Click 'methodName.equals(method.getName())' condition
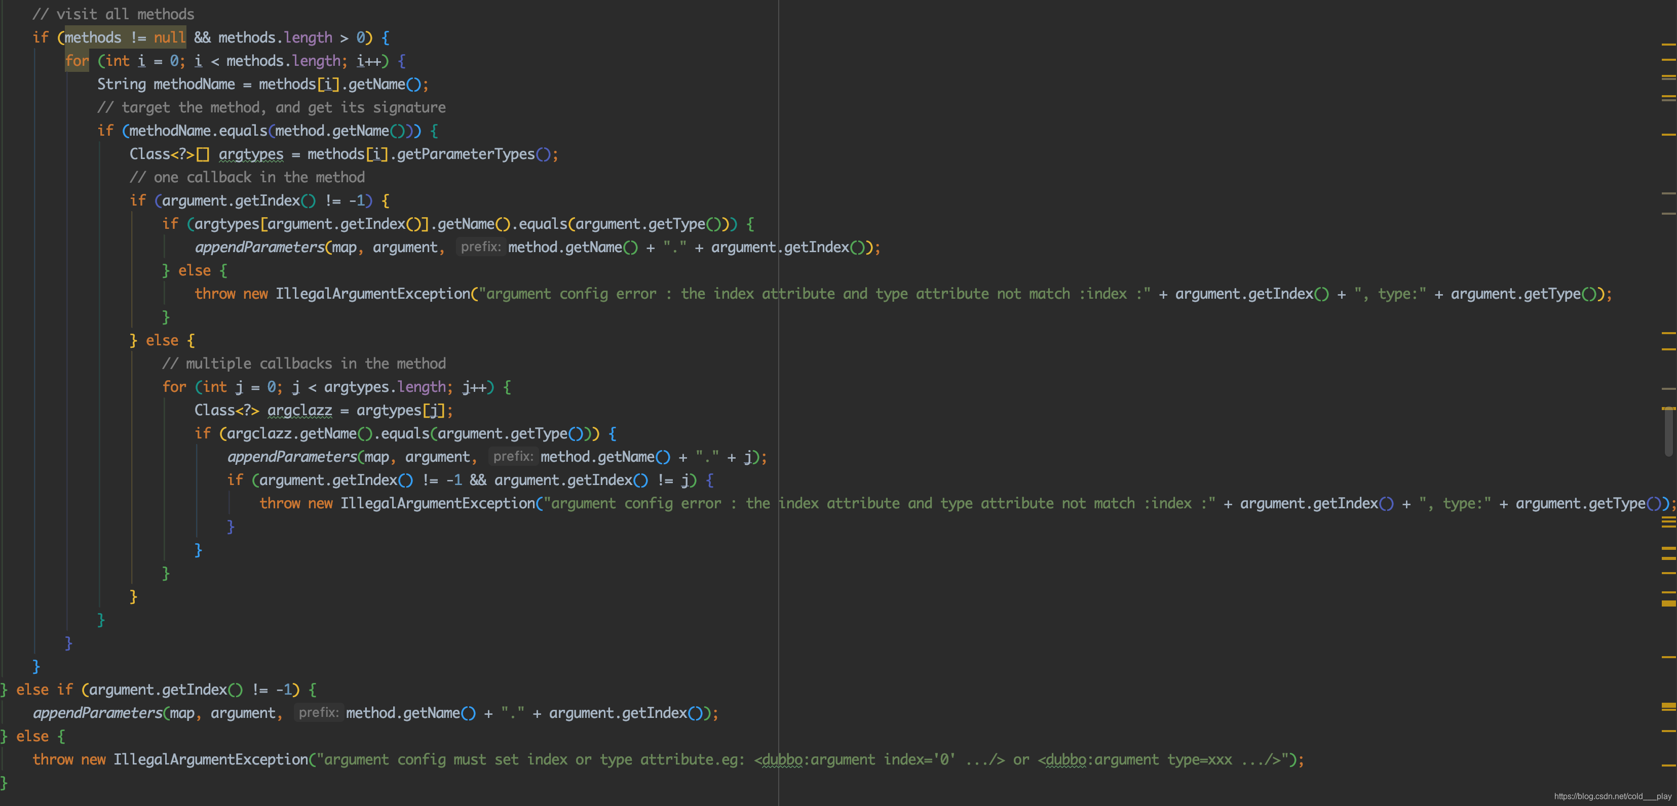 pos(271,131)
